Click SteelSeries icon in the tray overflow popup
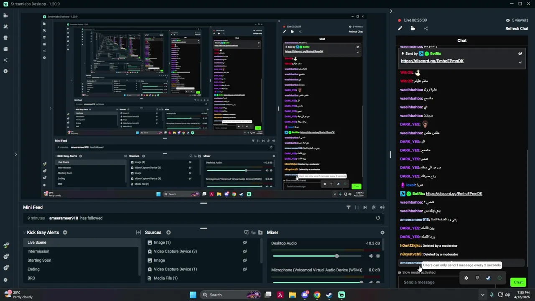Screen dimensions: 535x301 point(466,278)
